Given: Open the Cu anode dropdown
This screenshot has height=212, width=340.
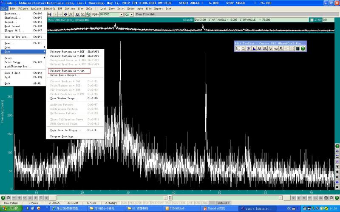Looking at the screenshot, I should (x=132, y=14).
